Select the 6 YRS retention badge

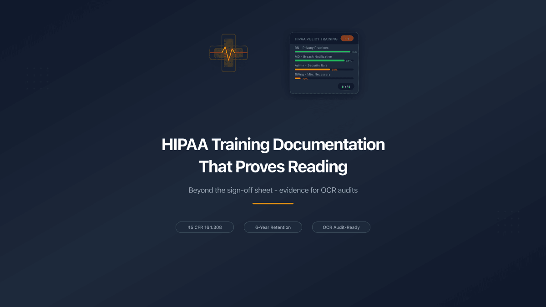[x=346, y=86]
